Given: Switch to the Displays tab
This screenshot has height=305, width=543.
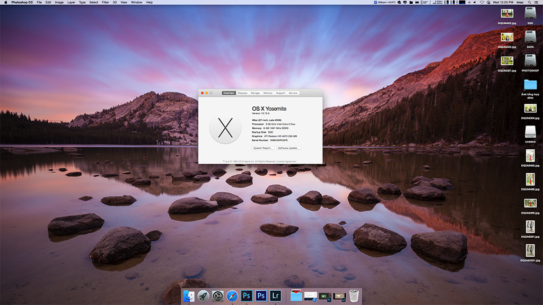Looking at the screenshot, I should click(x=242, y=93).
